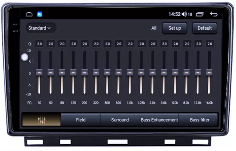Click the 30 Hz band slider handle

(39, 72)
